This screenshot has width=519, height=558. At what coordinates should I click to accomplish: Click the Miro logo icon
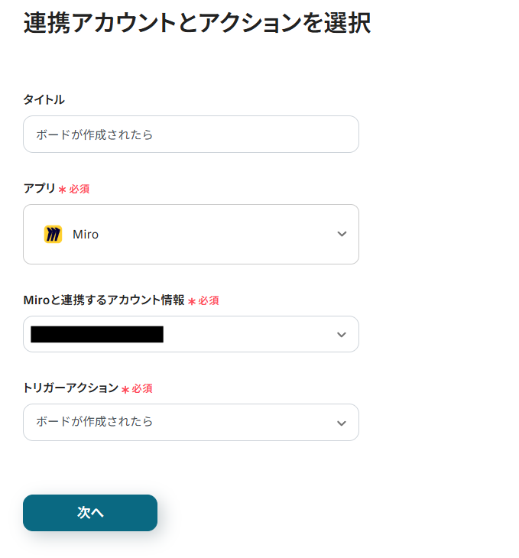[x=53, y=235]
